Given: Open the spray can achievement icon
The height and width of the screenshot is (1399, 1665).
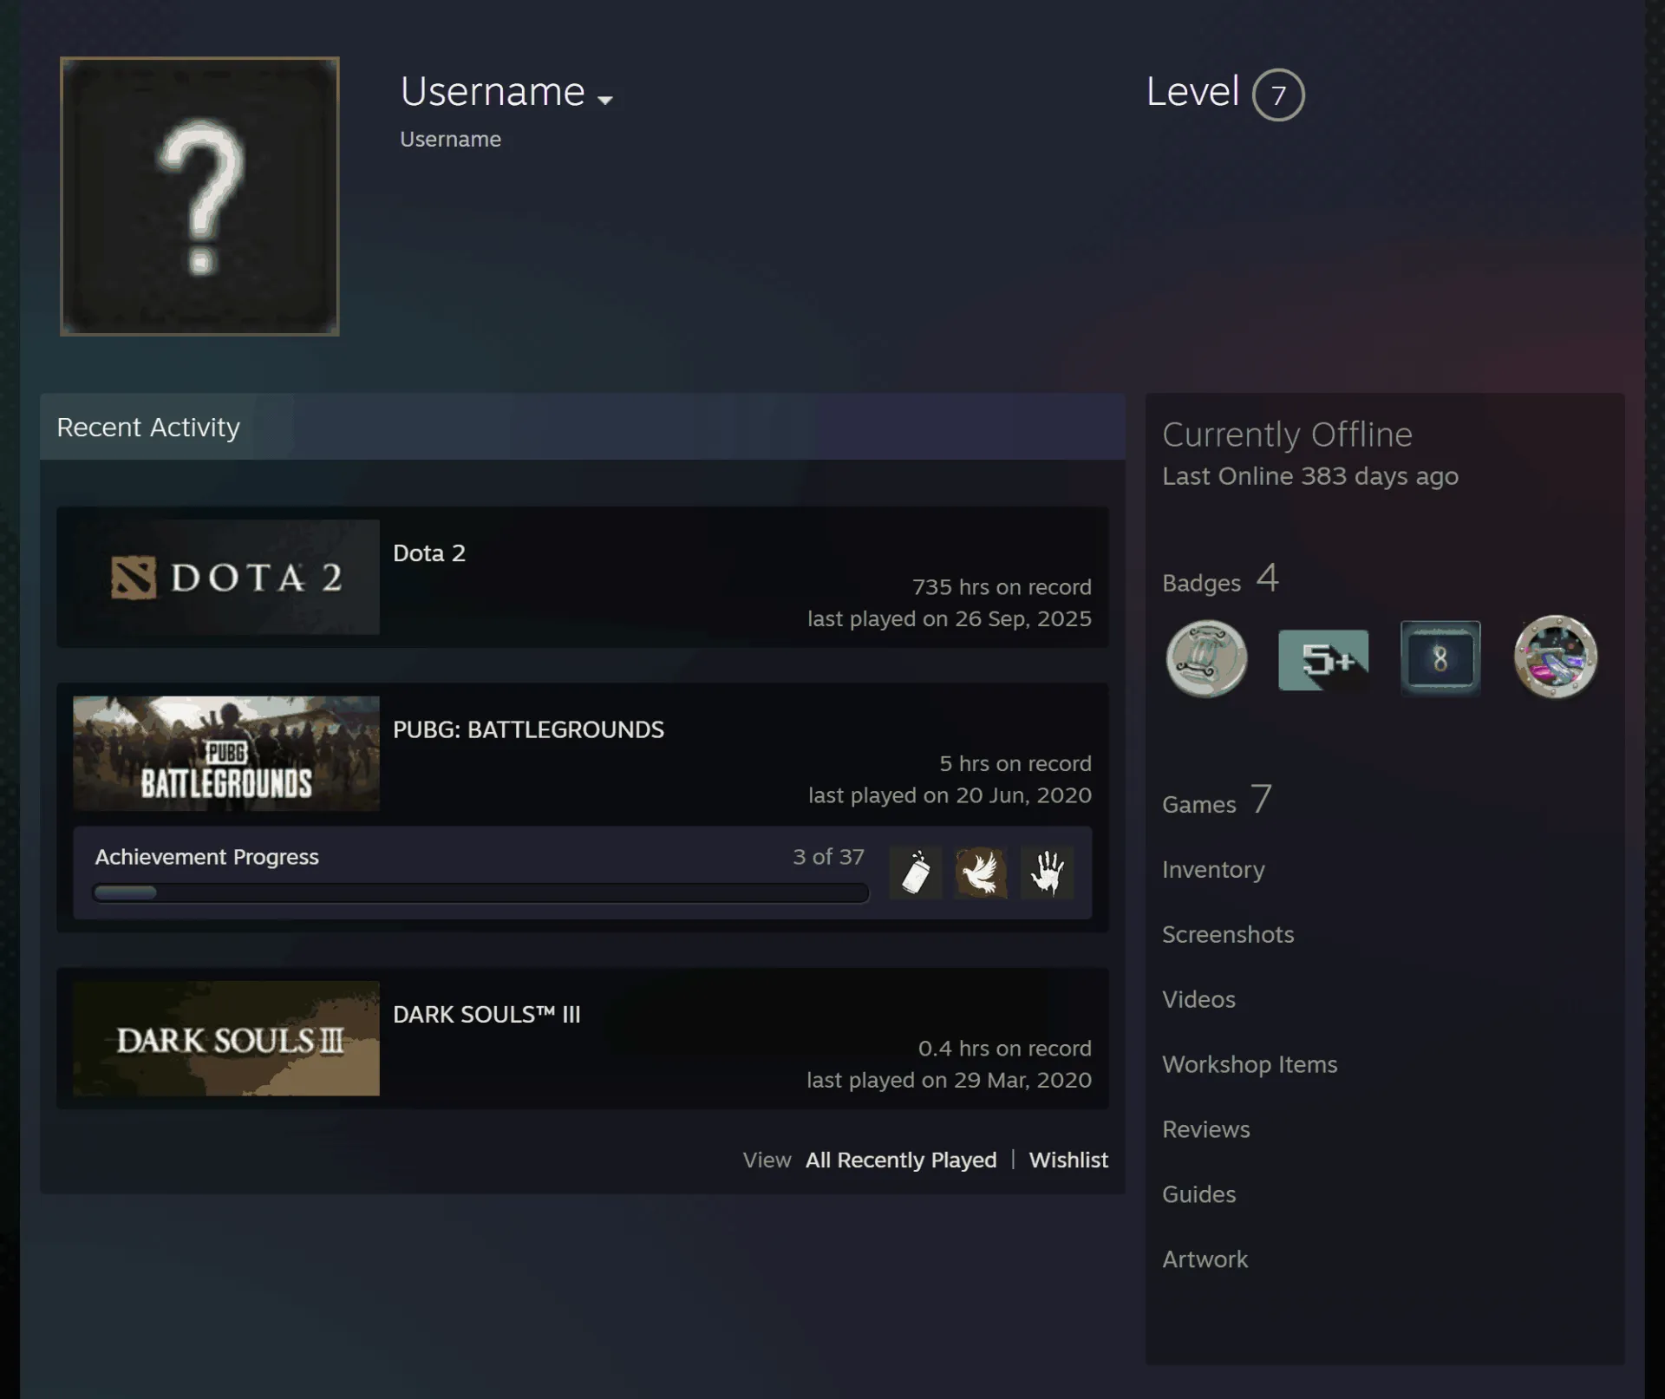Looking at the screenshot, I should coord(916,873).
